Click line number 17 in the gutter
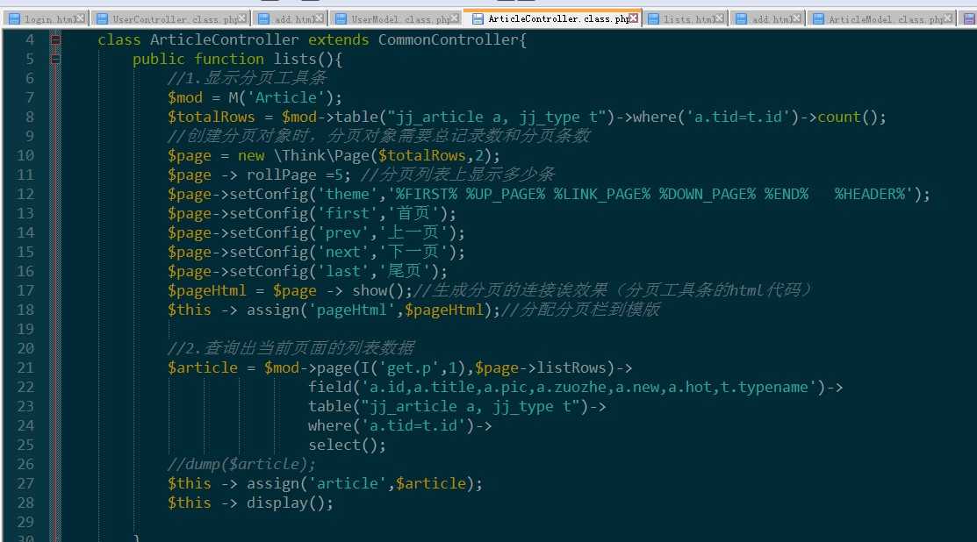Screen dimensions: 977x542 coord(25,290)
